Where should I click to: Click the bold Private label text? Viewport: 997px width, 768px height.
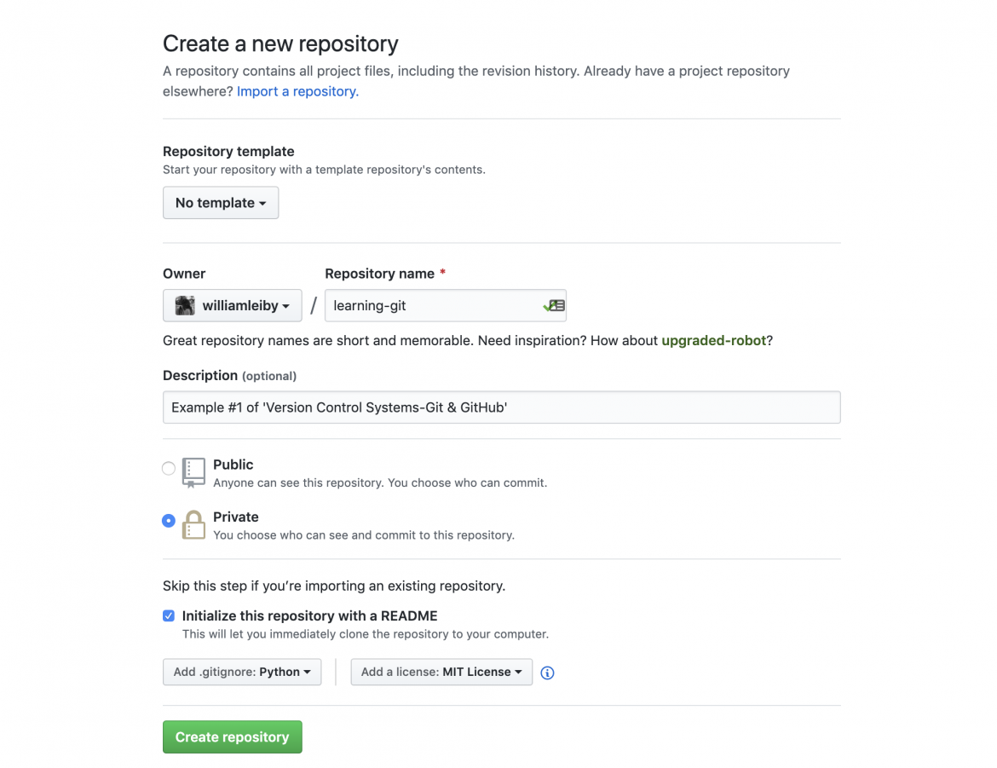click(x=236, y=517)
